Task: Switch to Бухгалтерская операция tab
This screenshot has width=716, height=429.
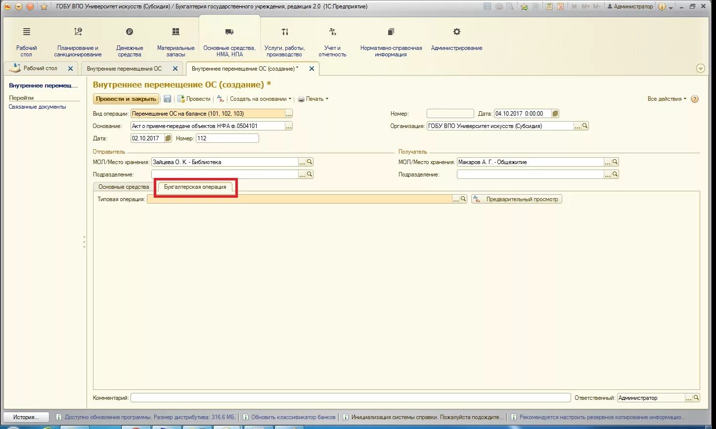Action: (x=195, y=187)
